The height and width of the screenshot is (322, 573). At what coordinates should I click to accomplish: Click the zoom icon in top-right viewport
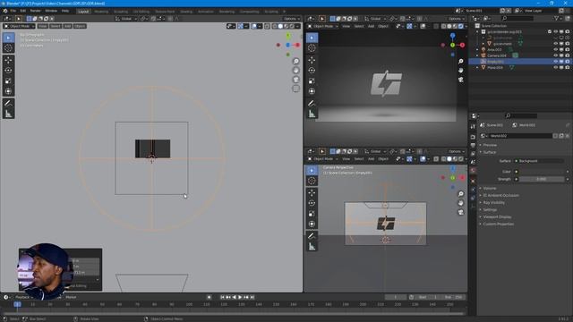[461, 62]
